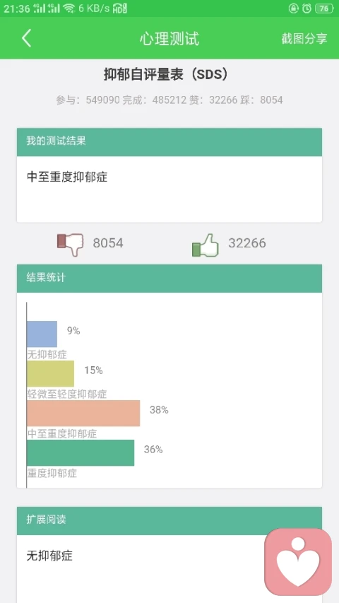This screenshot has width=339, height=603.
Task: Tap the alarm clock status icon
Action: pos(307,8)
